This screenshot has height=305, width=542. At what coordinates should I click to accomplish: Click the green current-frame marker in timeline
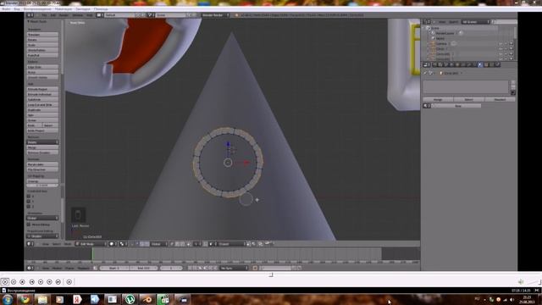coord(92,253)
